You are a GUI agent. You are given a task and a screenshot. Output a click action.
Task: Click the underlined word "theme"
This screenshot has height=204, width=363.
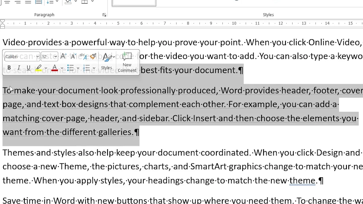coord(302,181)
